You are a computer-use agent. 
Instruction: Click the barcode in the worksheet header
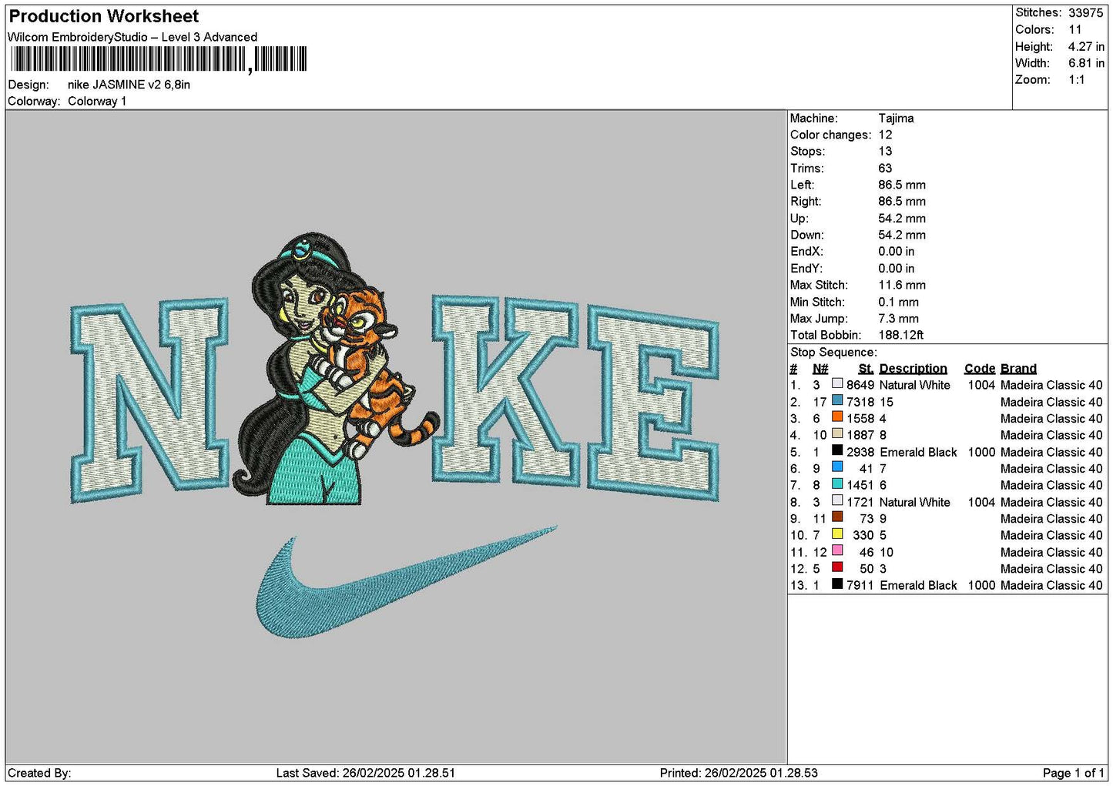pyautogui.click(x=159, y=59)
